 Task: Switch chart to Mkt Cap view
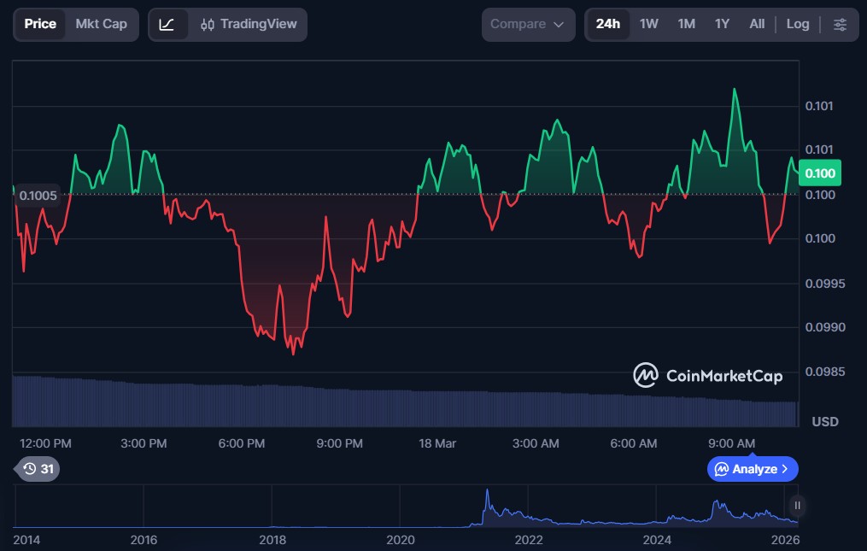click(x=101, y=25)
